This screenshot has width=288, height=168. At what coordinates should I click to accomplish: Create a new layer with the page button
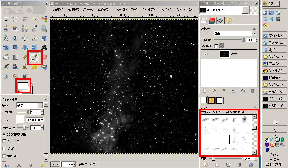click(x=205, y=91)
